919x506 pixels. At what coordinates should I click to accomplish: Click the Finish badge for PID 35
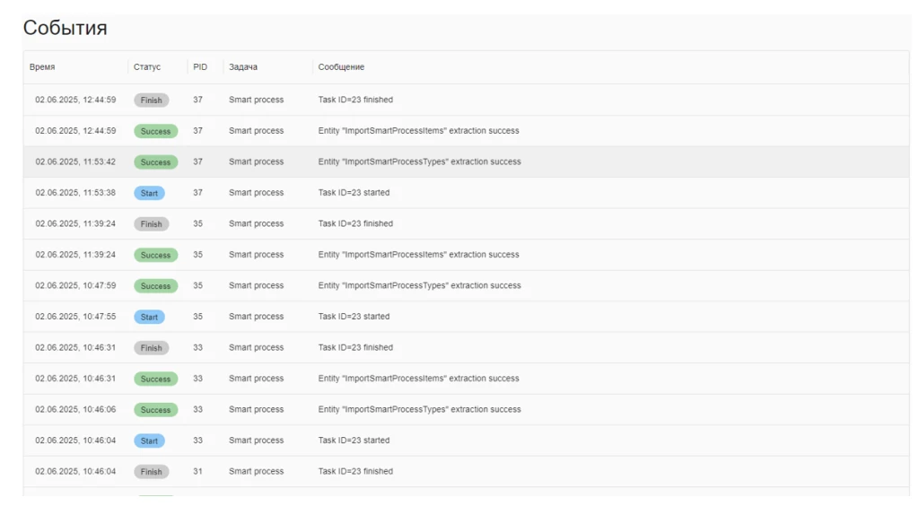[151, 224]
